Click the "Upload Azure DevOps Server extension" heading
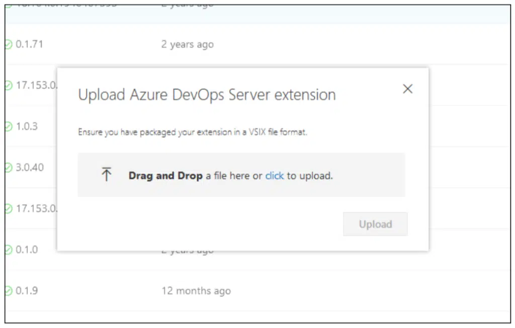Screen dimensions: 515x328 (x=207, y=95)
